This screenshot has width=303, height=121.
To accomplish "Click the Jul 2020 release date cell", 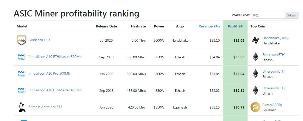I will [106, 40].
